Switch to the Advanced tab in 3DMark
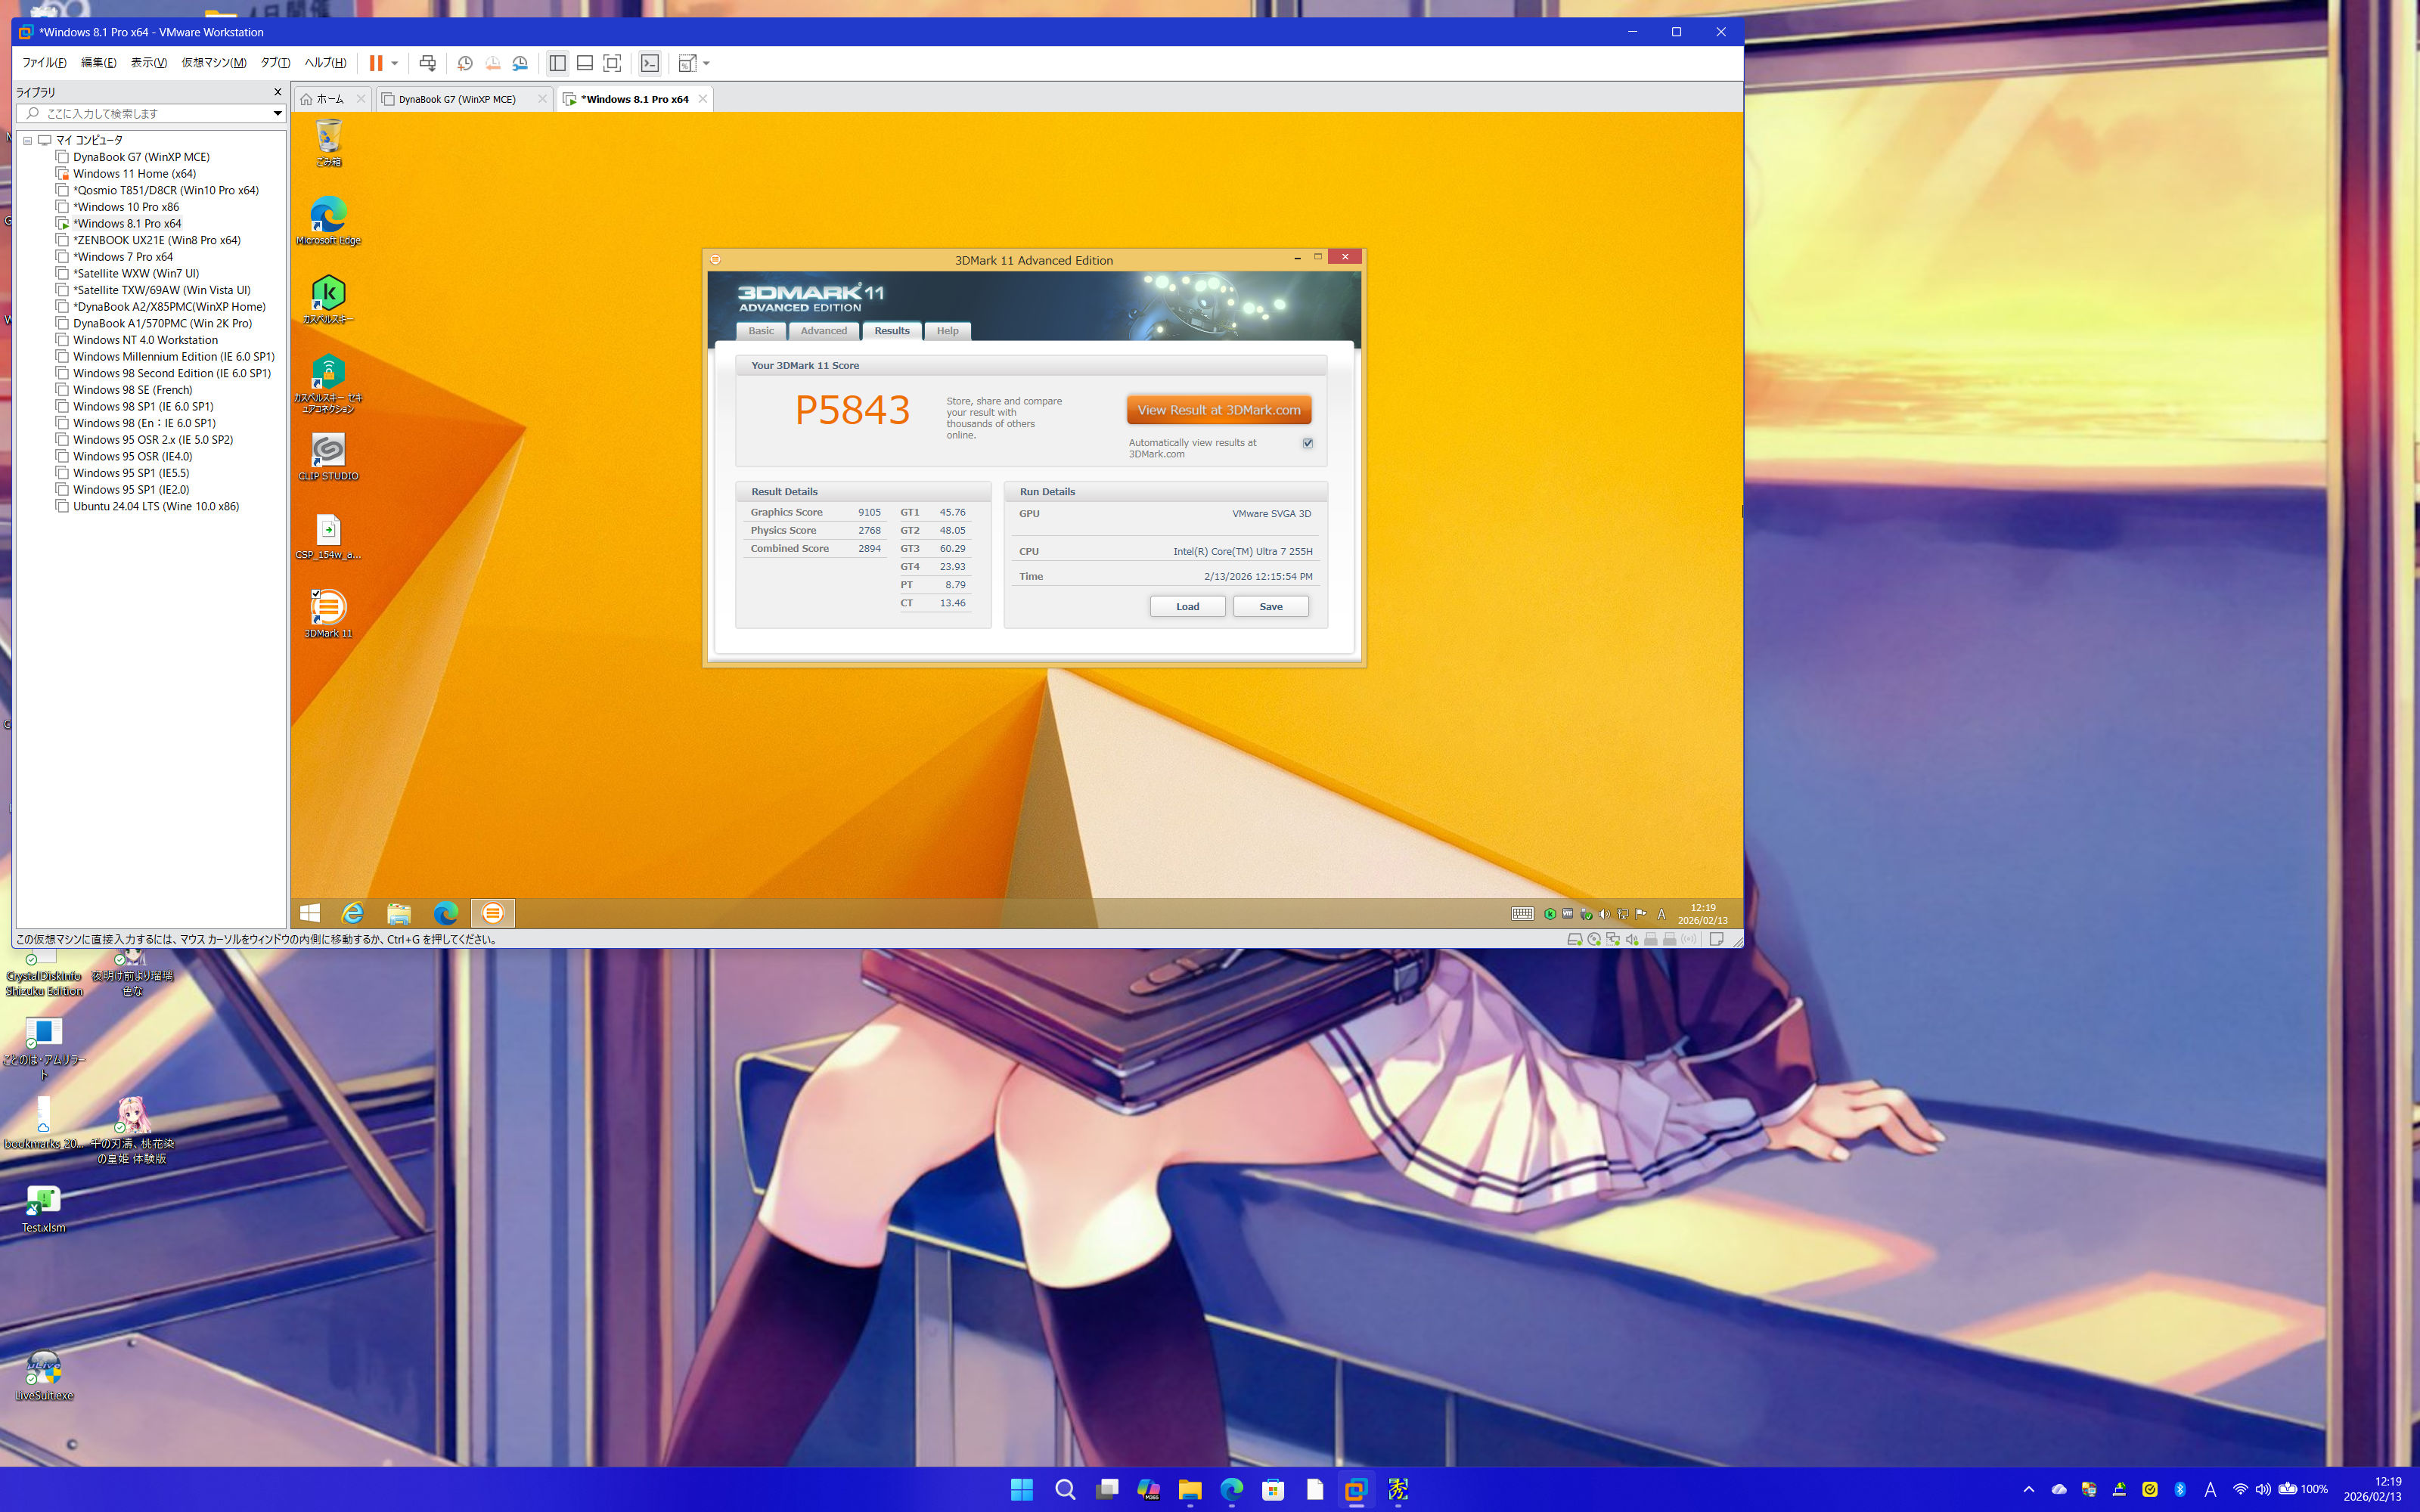 [x=823, y=331]
